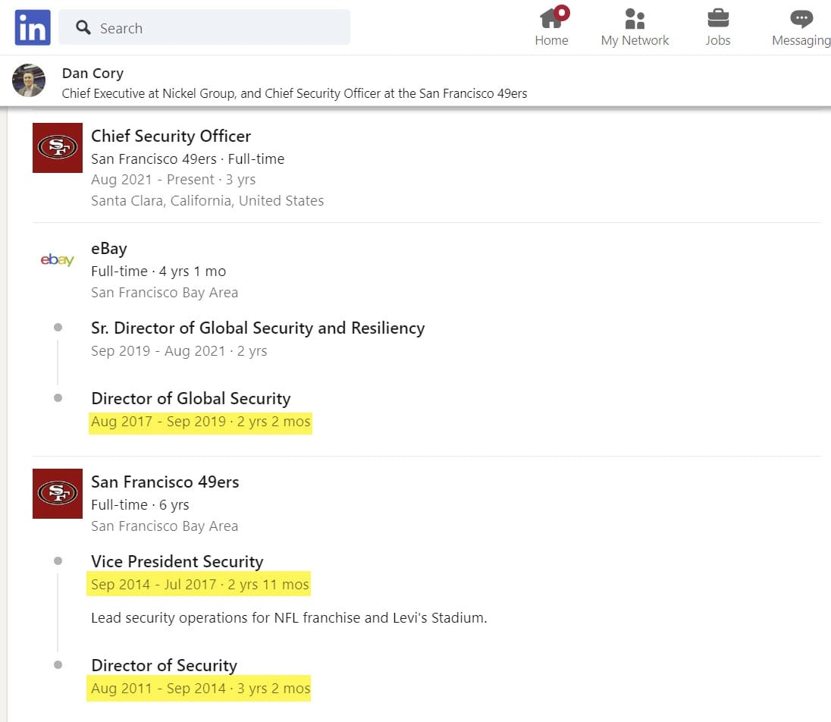Open 49ers logo beside 6 yrs entry

(57, 494)
